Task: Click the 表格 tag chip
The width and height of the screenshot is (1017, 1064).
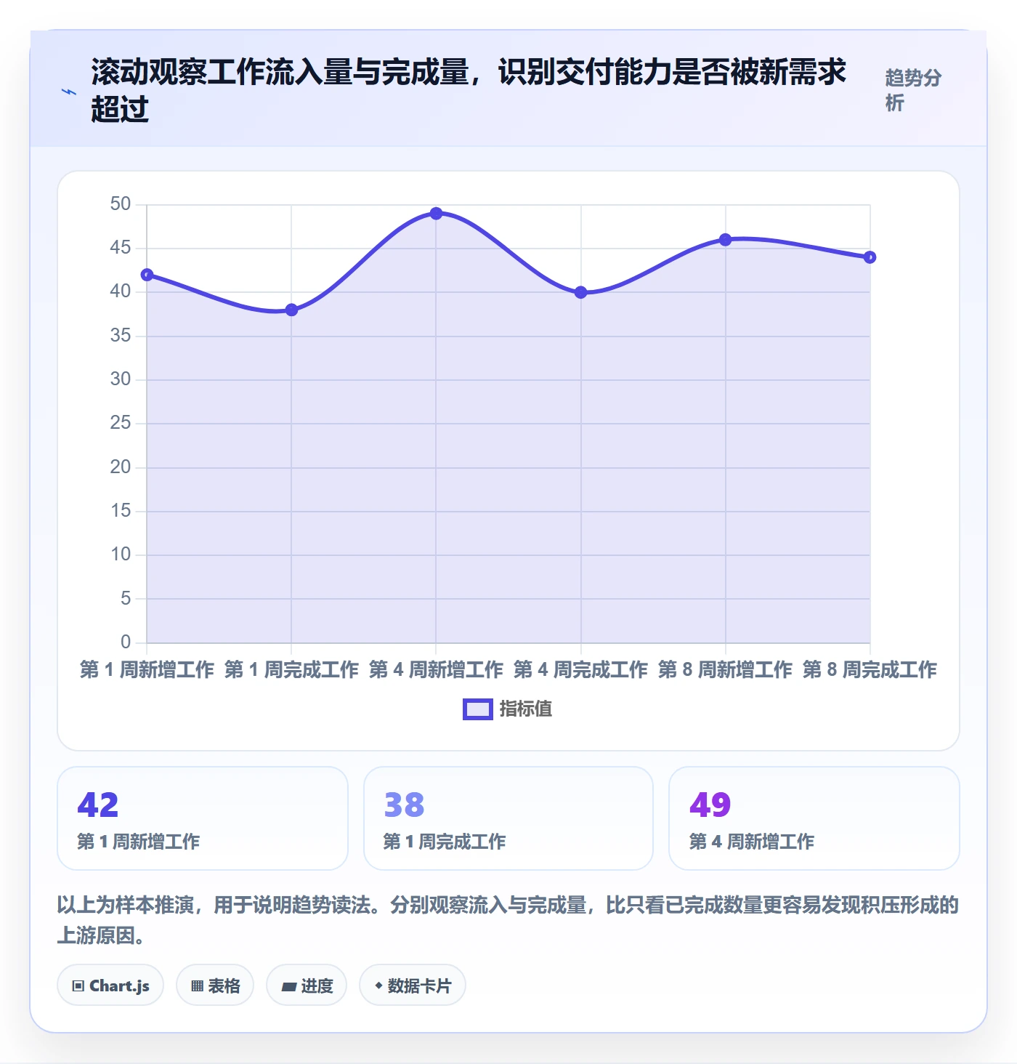Action: (215, 986)
